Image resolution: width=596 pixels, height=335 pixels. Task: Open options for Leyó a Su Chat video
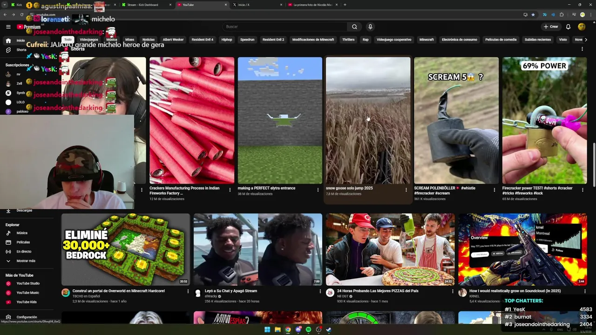click(x=320, y=291)
